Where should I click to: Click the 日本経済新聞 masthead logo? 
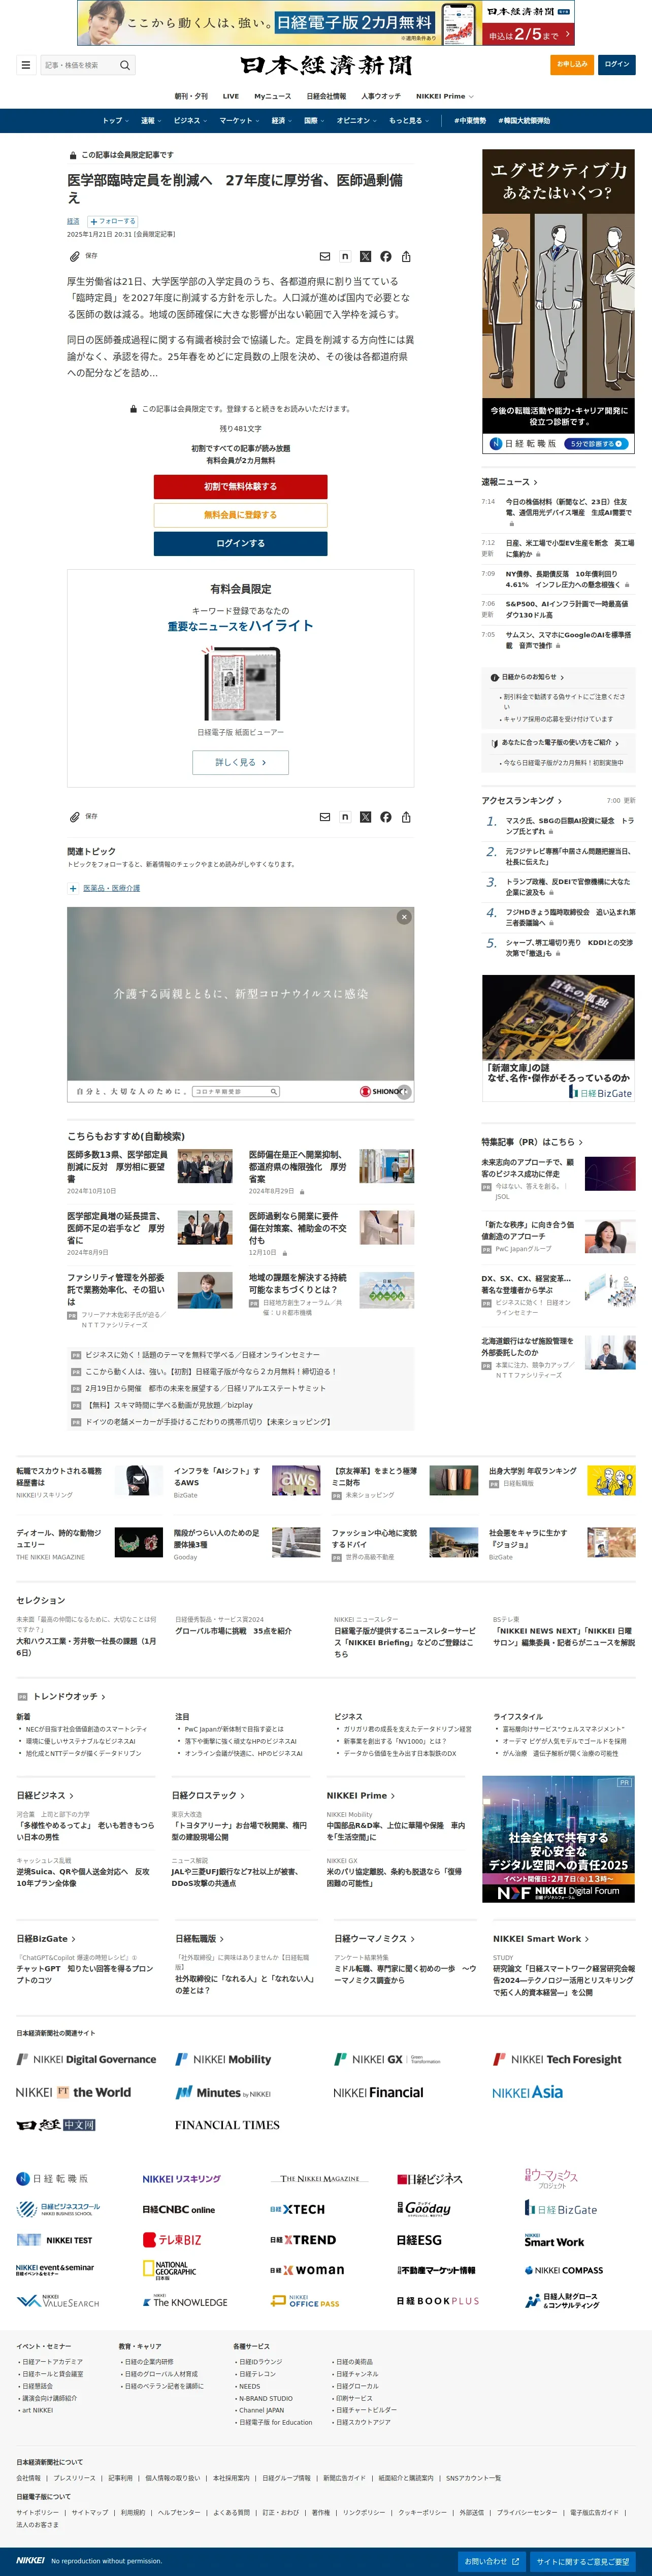click(x=326, y=65)
